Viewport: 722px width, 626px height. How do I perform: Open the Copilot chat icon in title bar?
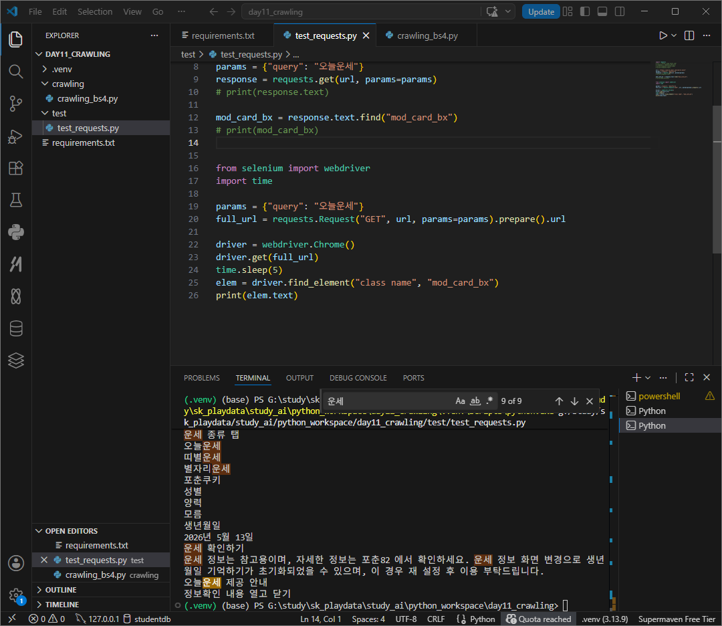pyautogui.click(x=492, y=11)
